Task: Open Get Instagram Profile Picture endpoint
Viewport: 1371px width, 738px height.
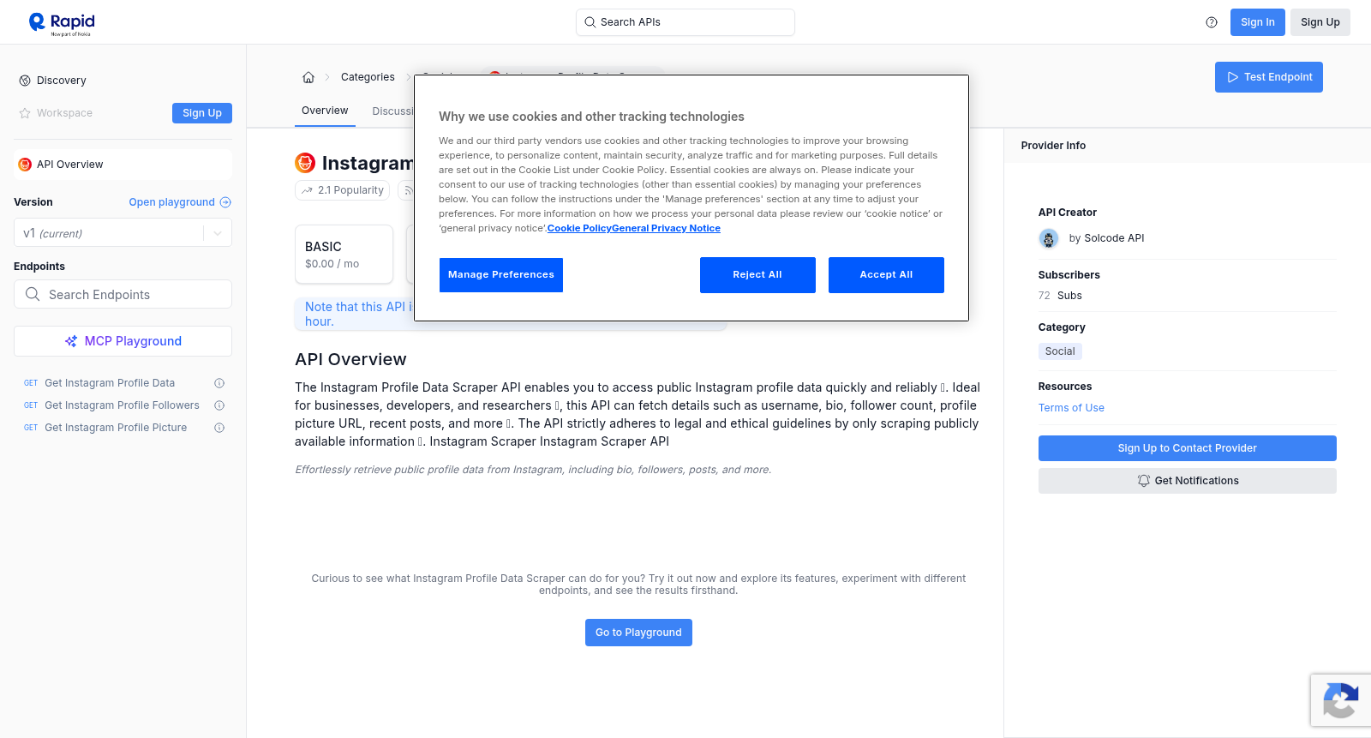Action: tap(116, 428)
